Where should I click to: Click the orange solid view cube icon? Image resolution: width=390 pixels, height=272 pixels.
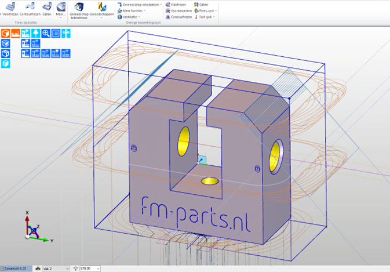tap(6, 34)
